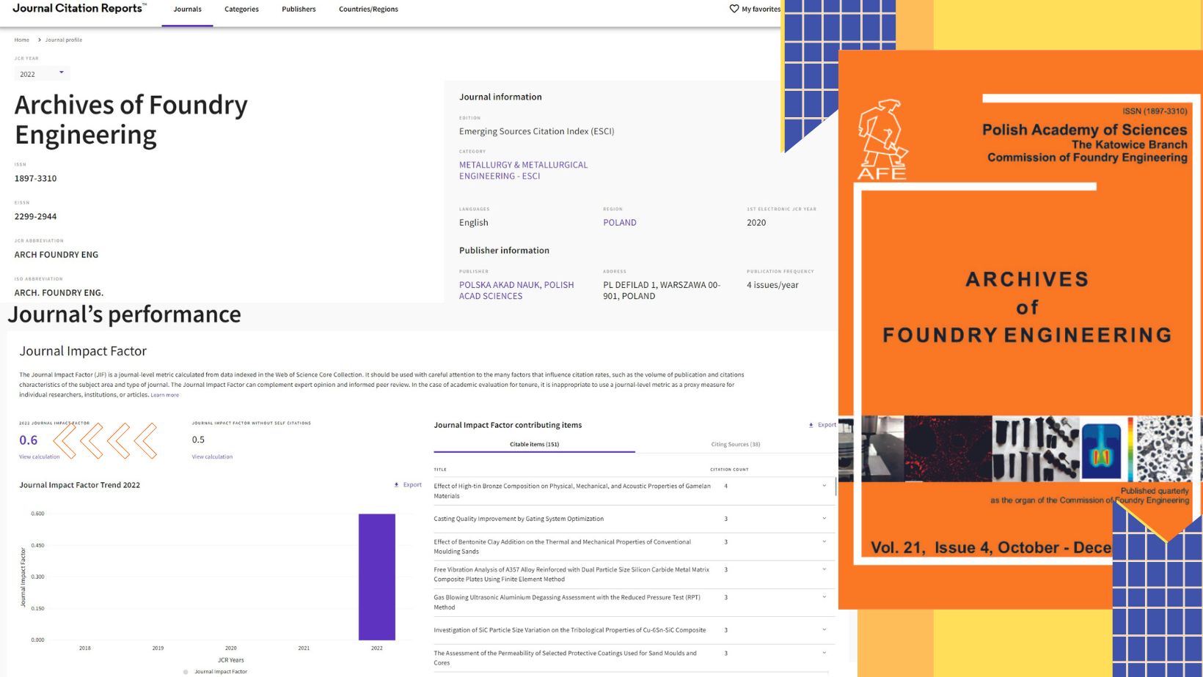Open Polska Akad Nauk publisher link

pos(516,290)
